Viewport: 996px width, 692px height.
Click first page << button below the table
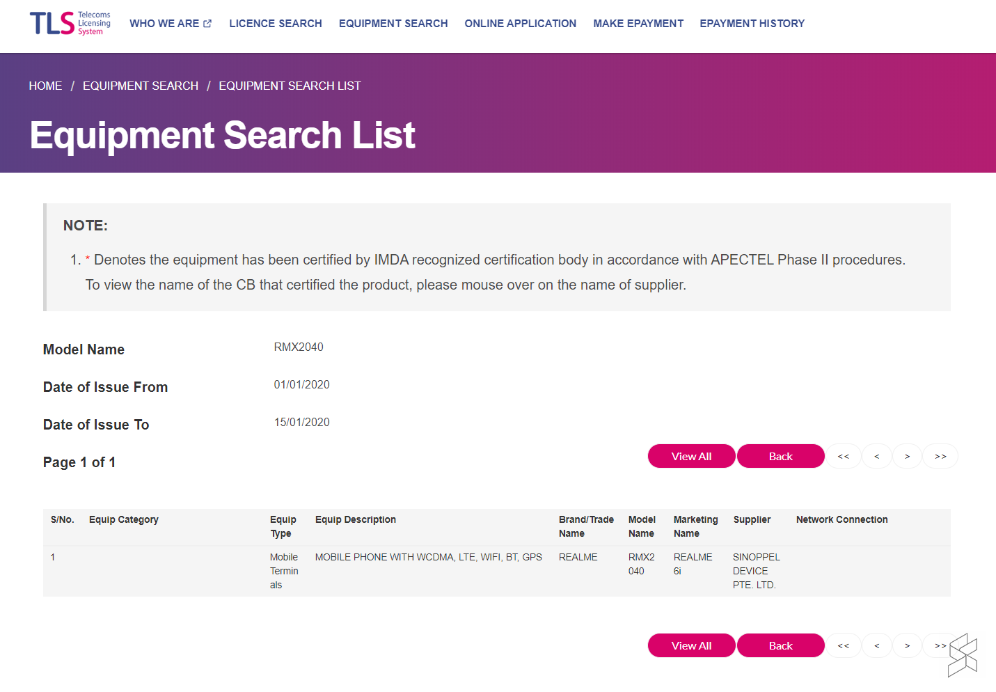click(x=844, y=646)
